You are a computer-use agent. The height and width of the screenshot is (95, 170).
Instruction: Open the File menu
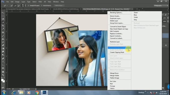click(x=7, y=2)
